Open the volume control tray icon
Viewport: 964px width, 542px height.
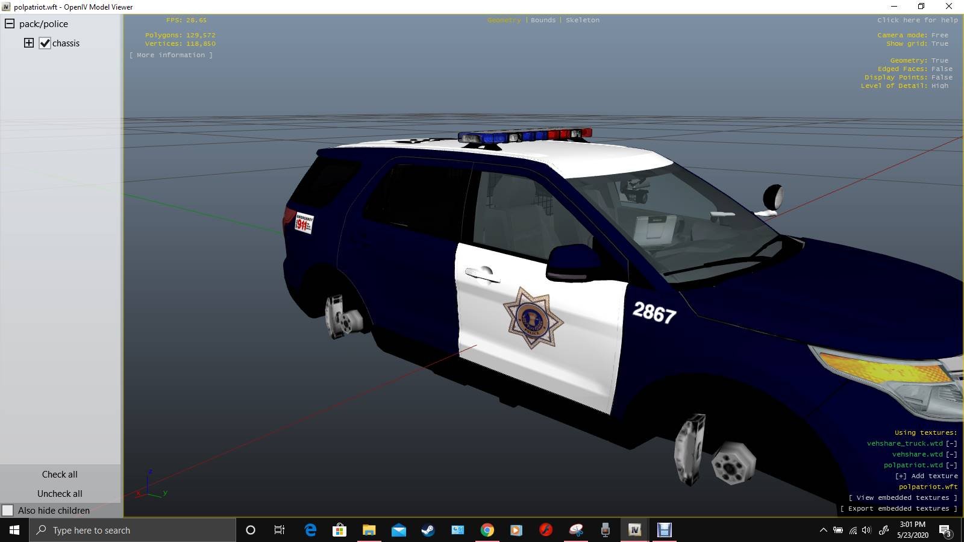[867, 530]
